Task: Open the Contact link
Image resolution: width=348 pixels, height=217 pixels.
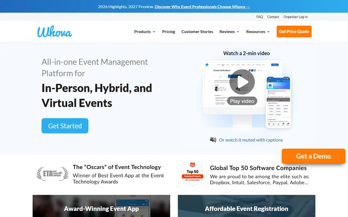Action: click(273, 17)
